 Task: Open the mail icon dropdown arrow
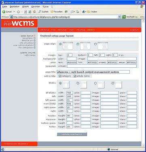pos(74,12)
